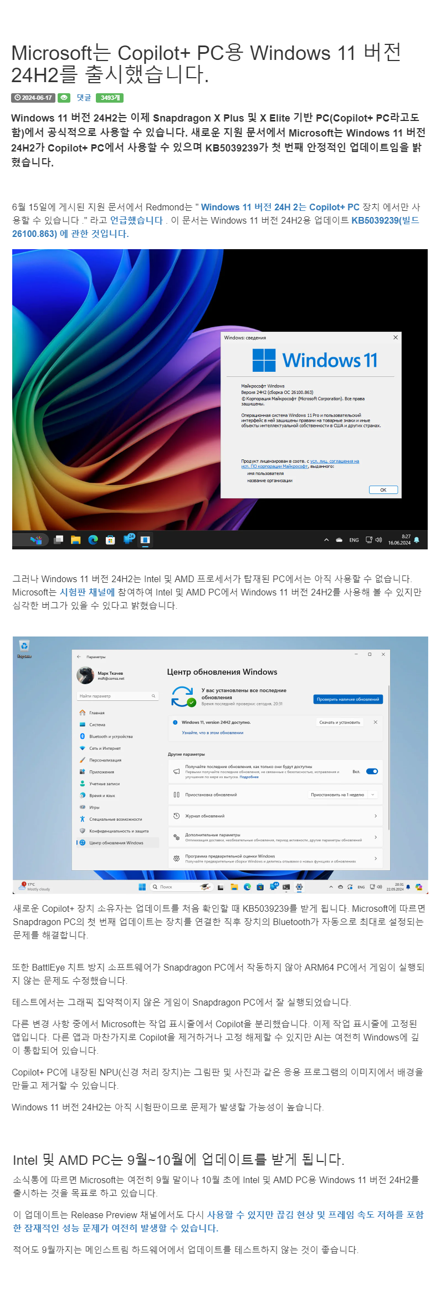Viewport: 441px width, 1303px height.
Task: Select Система in settings sidebar
Action: coord(117,725)
